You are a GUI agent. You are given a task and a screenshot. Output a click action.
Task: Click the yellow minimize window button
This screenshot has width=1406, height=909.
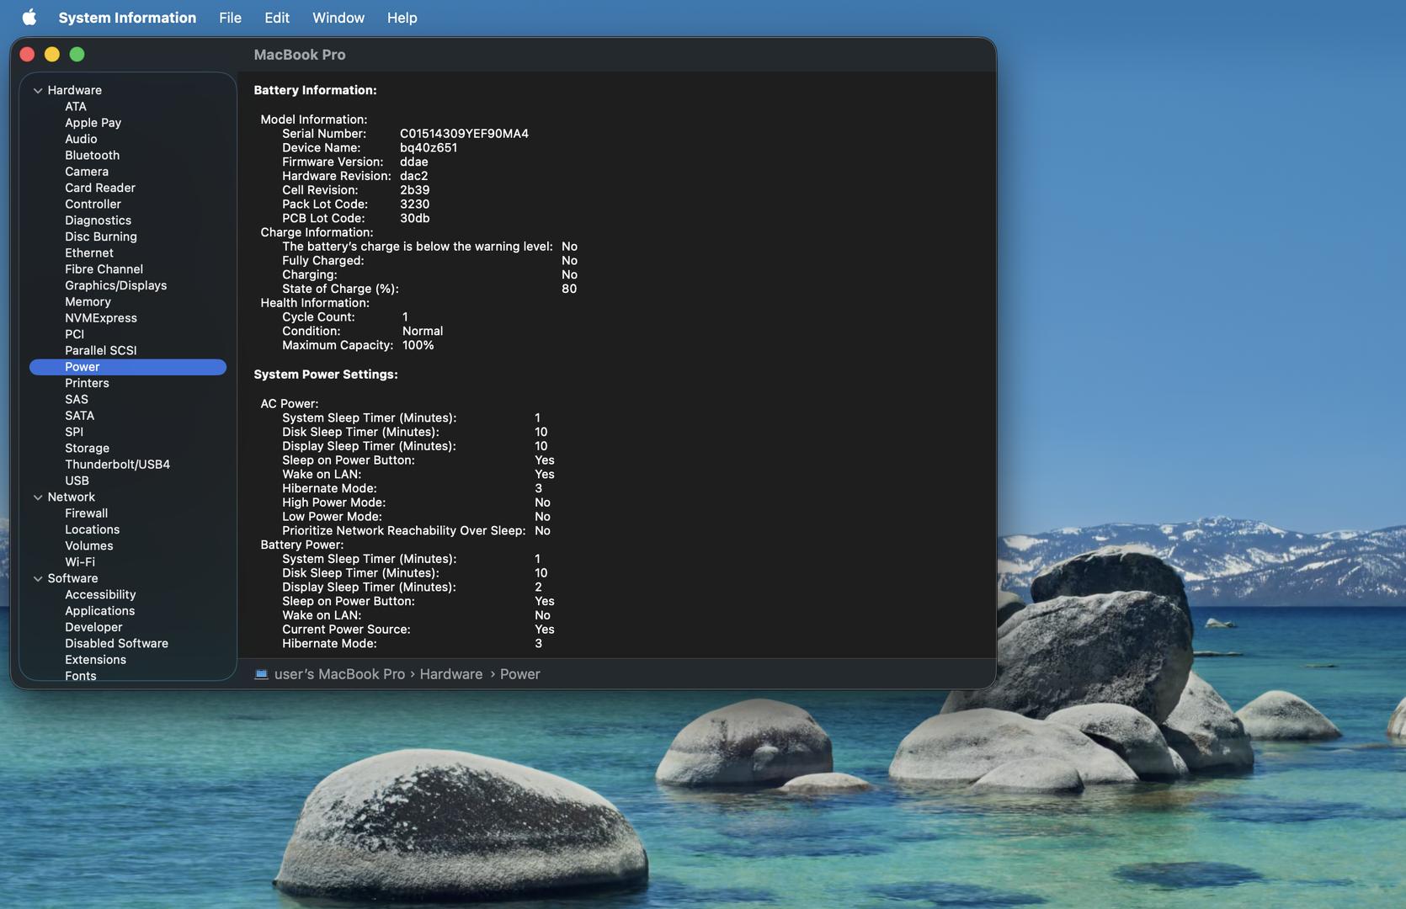coord(52,55)
